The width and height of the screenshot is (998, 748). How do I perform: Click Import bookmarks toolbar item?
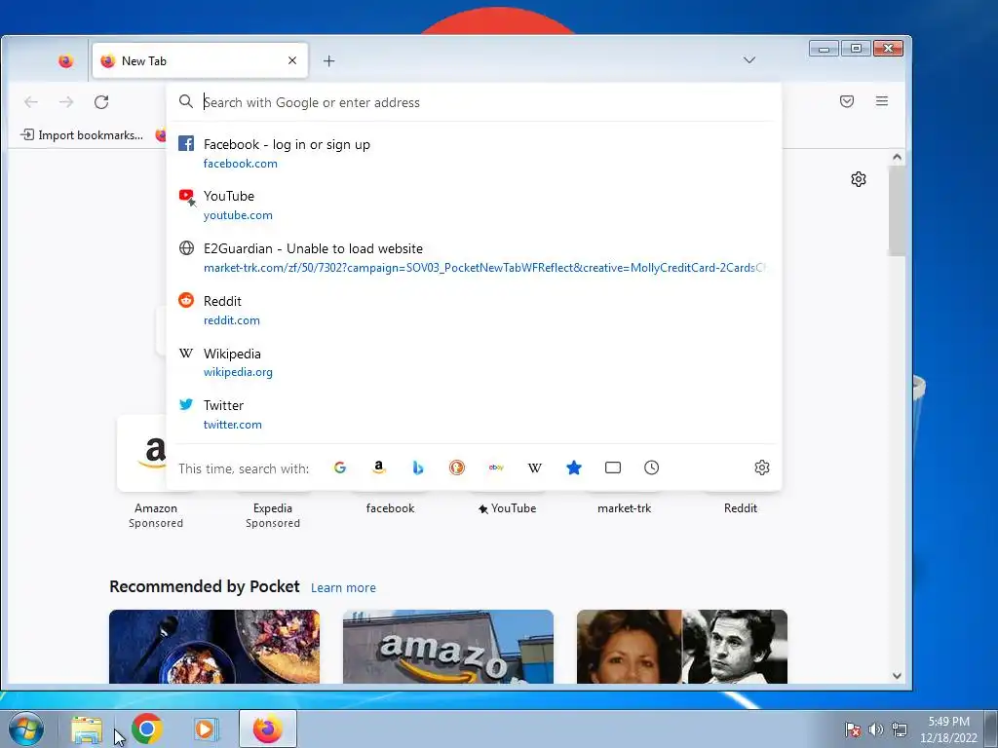(x=82, y=134)
